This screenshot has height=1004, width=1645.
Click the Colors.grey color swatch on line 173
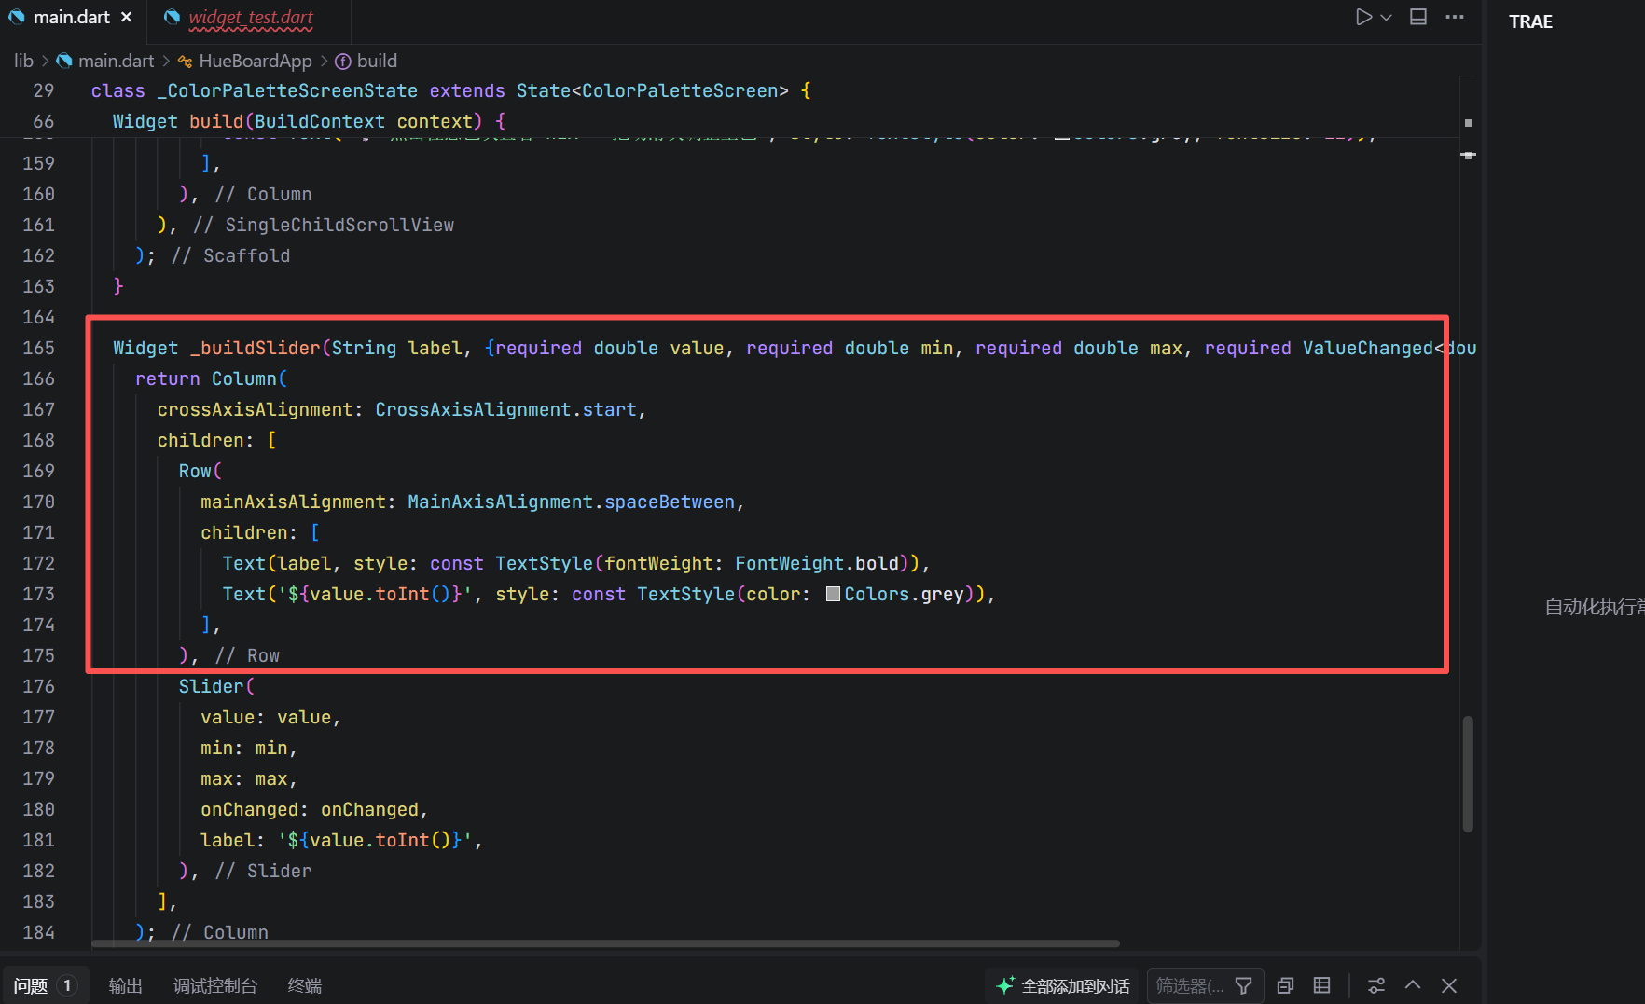pyautogui.click(x=833, y=594)
